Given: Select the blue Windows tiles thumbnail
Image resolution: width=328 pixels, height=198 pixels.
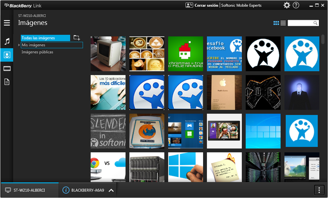Looking at the screenshot, I should (x=263, y=131).
